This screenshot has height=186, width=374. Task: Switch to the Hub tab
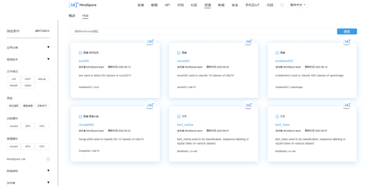[x=85, y=16]
